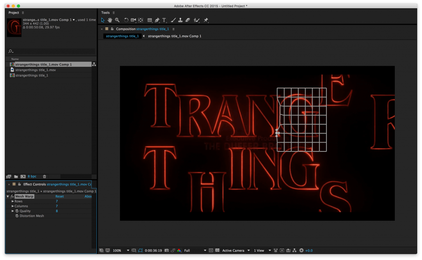Select the Brush tool

(x=173, y=20)
